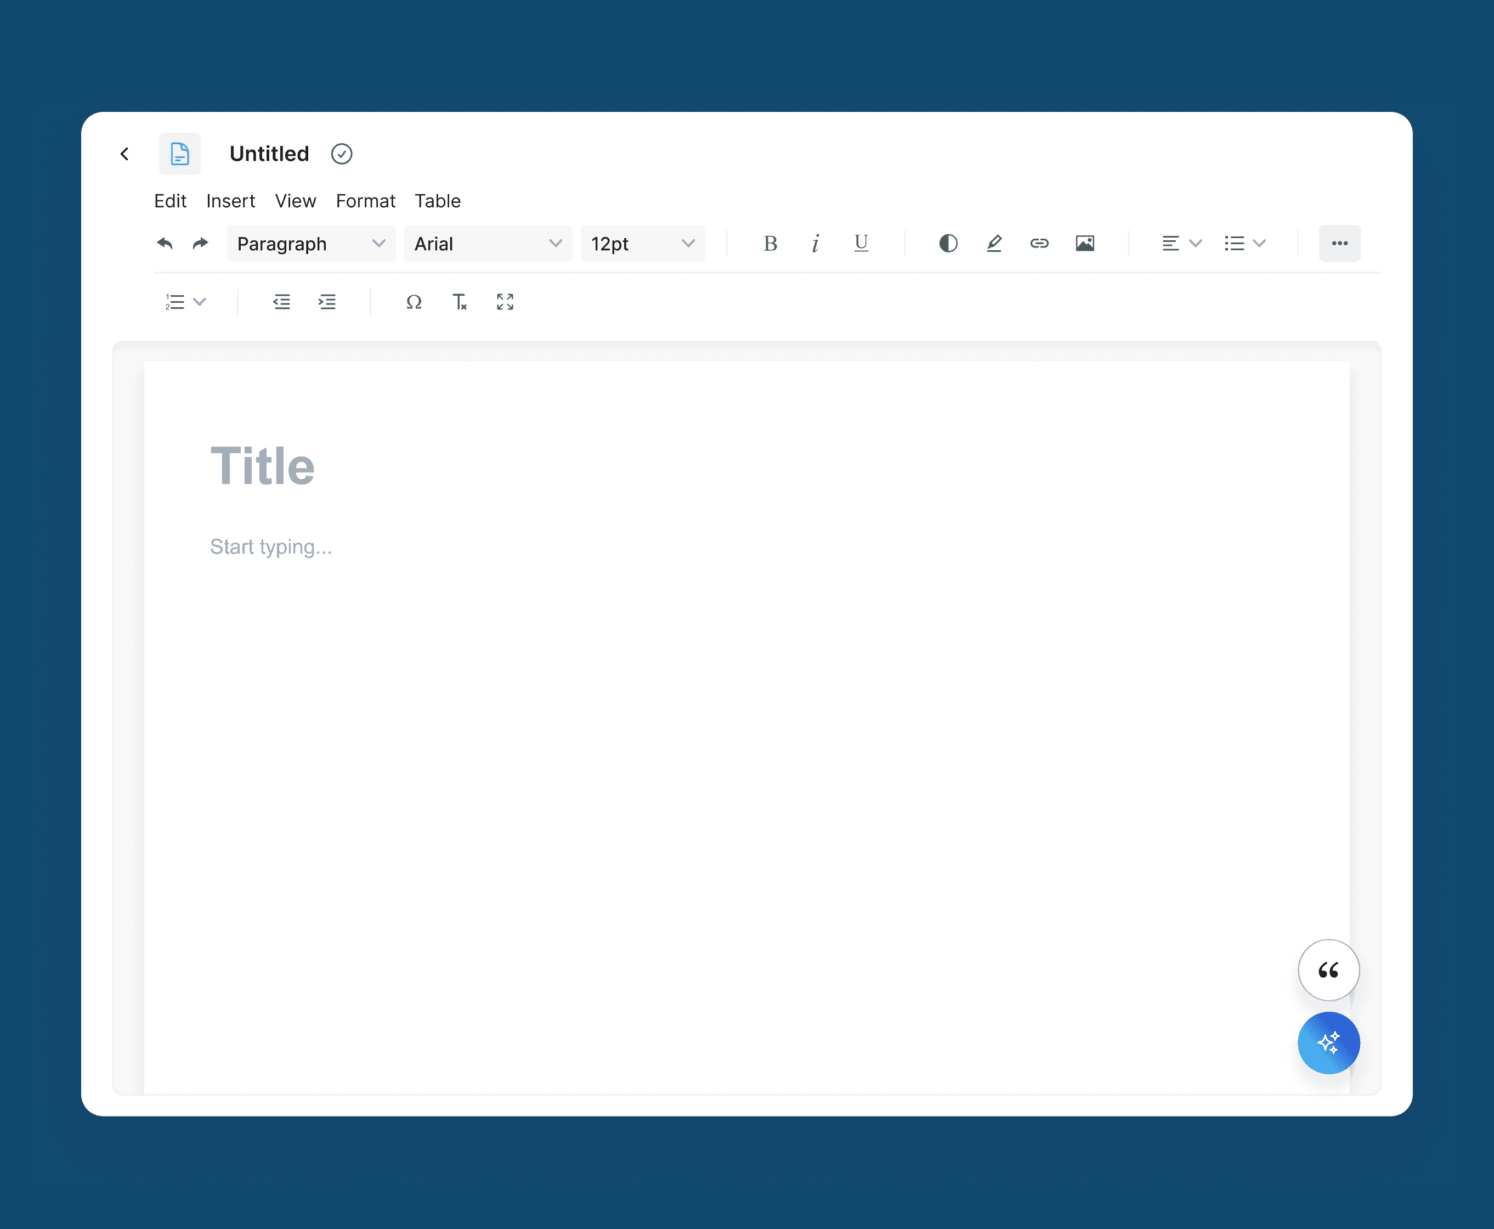The image size is (1494, 1229).
Task: Toggle underline formatting
Action: pos(861,244)
